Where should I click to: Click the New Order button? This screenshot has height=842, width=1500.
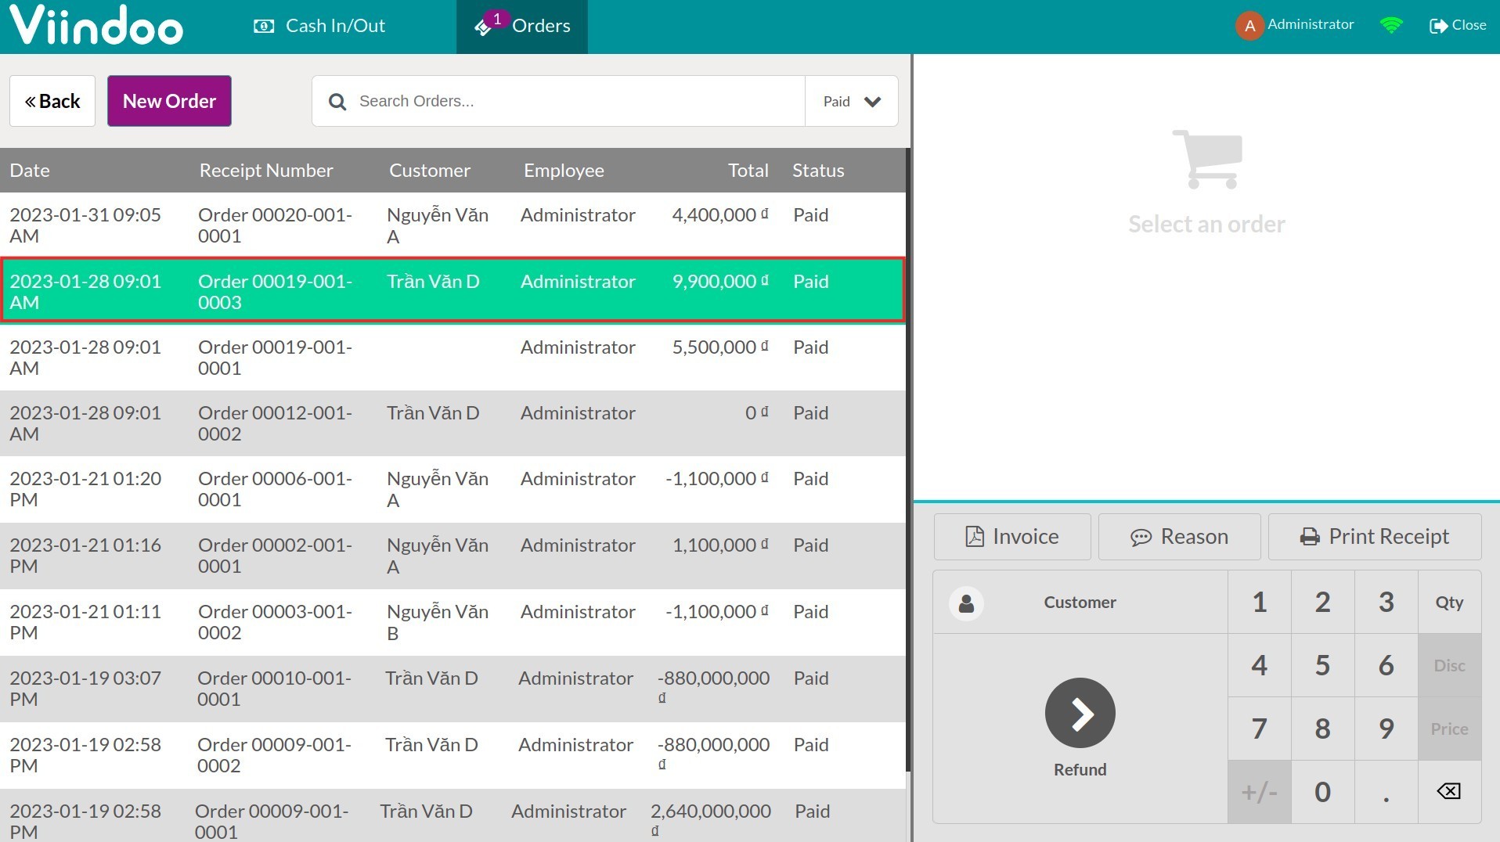click(169, 101)
